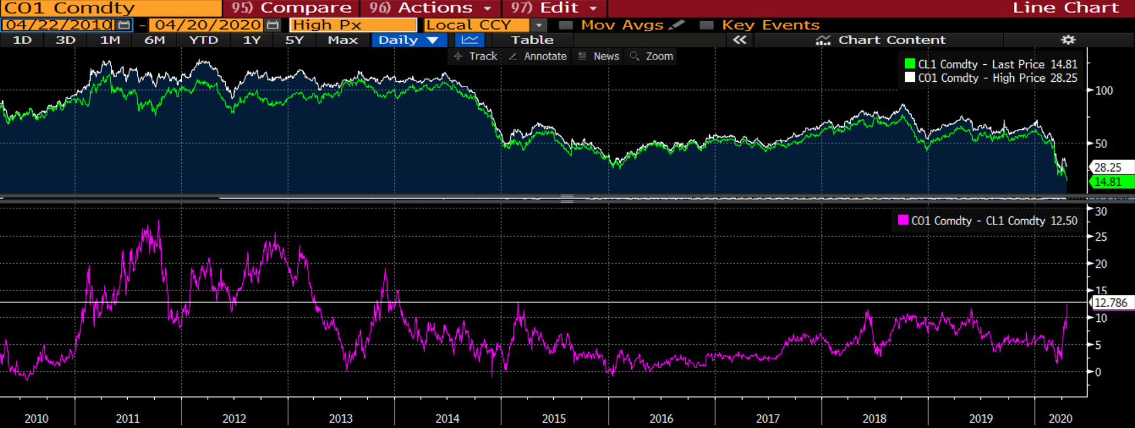The height and width of the screenshot is (428, 1135).
Task: Click the 2020 x-axis label
Action: tap(1060, 419)
